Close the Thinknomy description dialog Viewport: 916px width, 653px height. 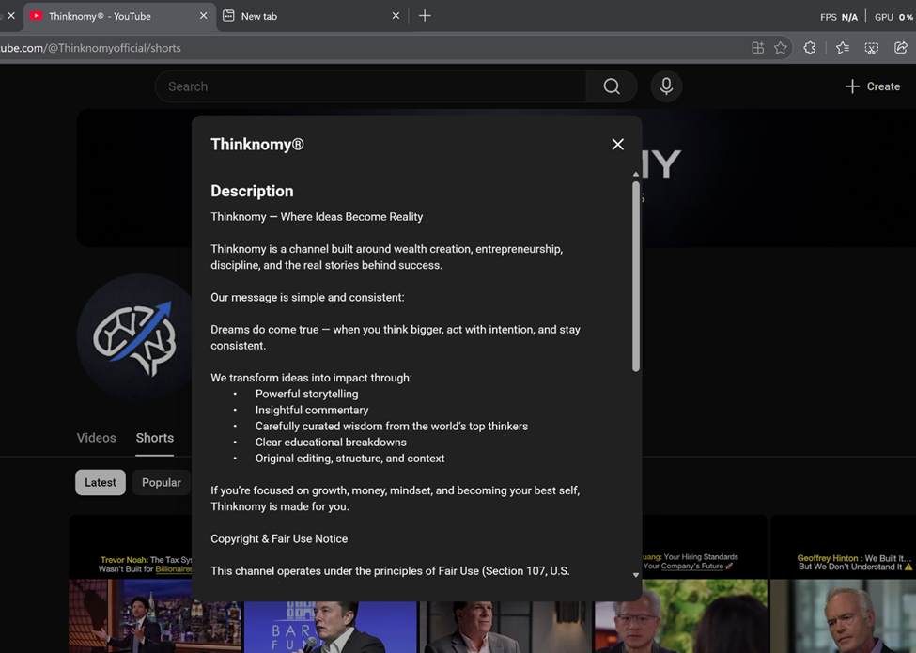click(x=617, y=144)
